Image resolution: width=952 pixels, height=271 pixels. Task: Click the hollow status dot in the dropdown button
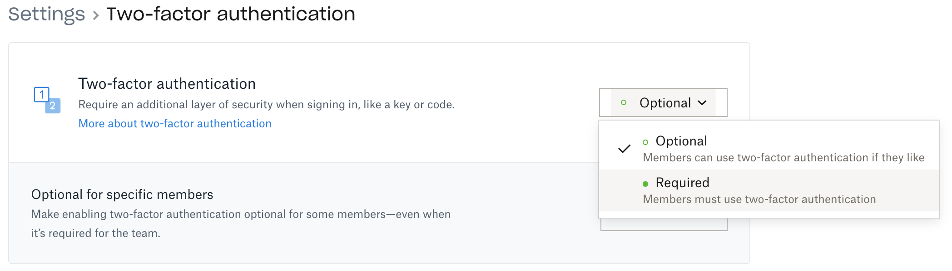(x=624, y=103)
